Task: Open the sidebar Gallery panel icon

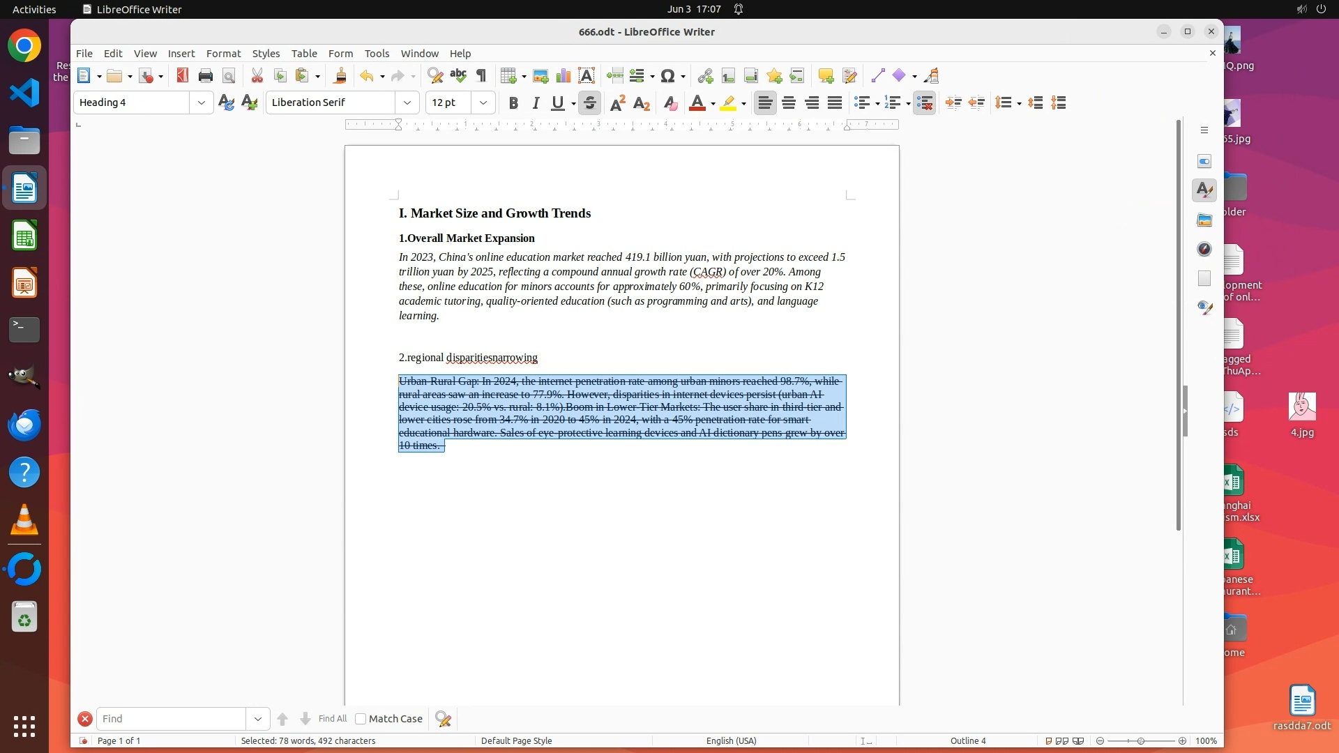Action: (1204, 220)
